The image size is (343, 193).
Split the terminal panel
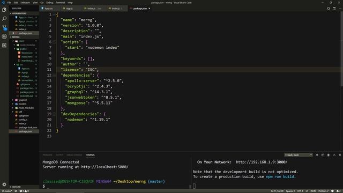pos(323,155)
